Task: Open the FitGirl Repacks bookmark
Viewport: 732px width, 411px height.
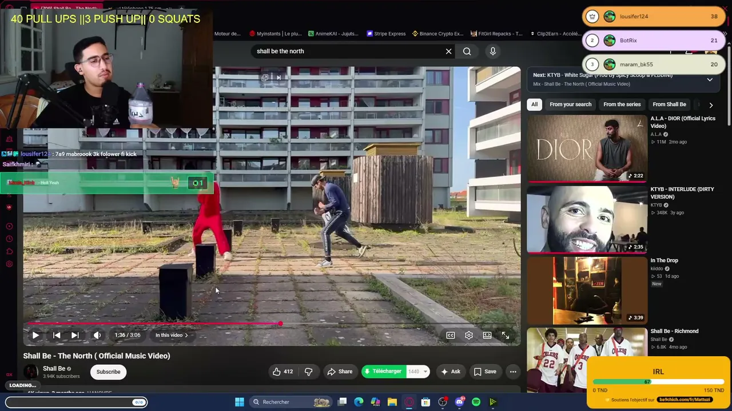Action: 496,34
